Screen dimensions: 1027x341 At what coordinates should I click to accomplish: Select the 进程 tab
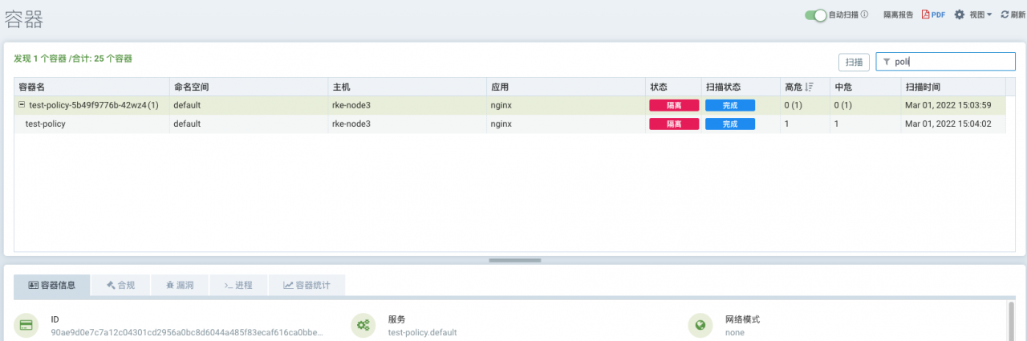click(237, 285)
